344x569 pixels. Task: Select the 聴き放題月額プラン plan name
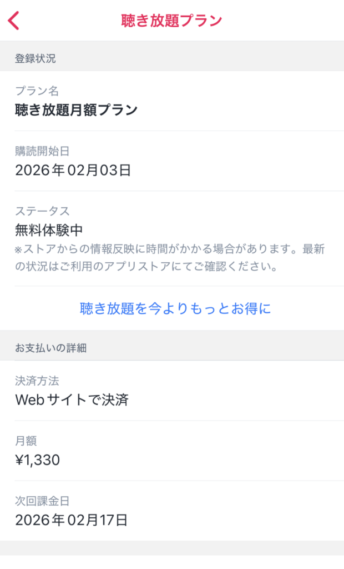pyautogui.click(x=76, y=110)
